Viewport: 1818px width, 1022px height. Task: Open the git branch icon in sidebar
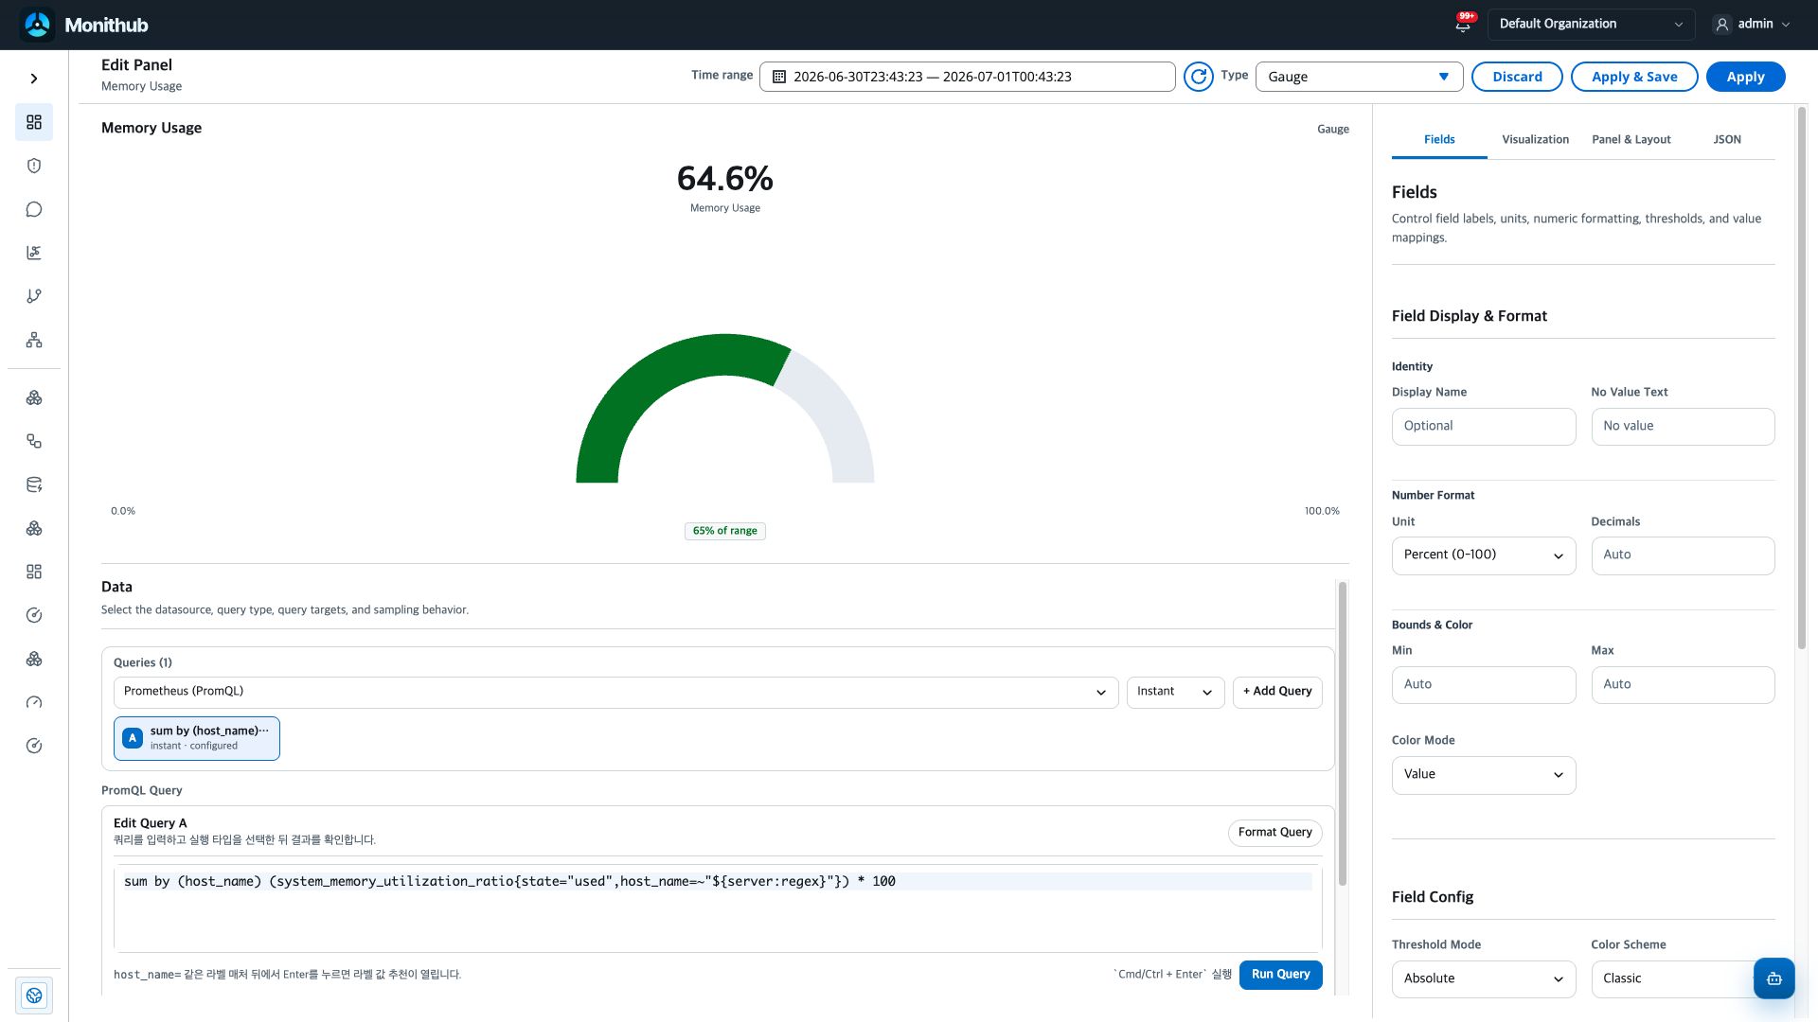pos(34,296)
